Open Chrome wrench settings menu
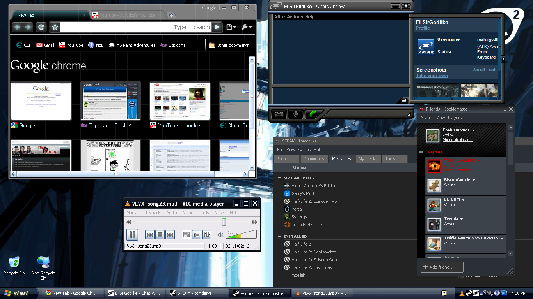Screen dimensions: 533x299 (246, 27)
